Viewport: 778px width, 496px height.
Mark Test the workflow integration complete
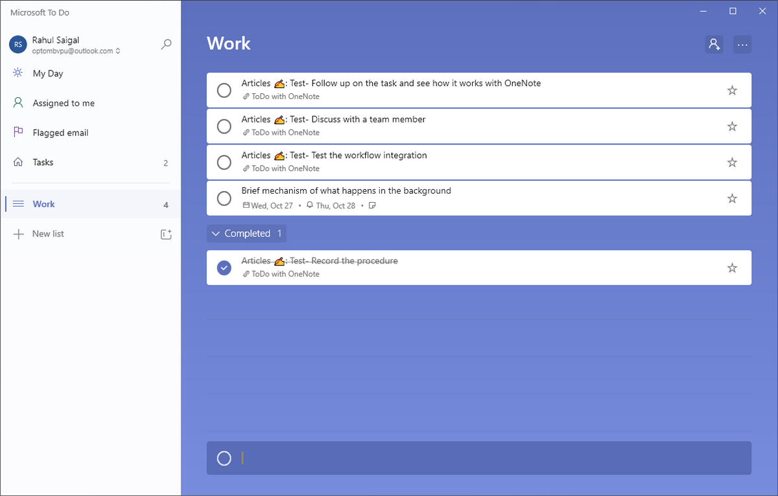224,162
